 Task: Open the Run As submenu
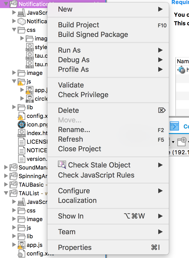pyautogui.click(x=69, y=50)
